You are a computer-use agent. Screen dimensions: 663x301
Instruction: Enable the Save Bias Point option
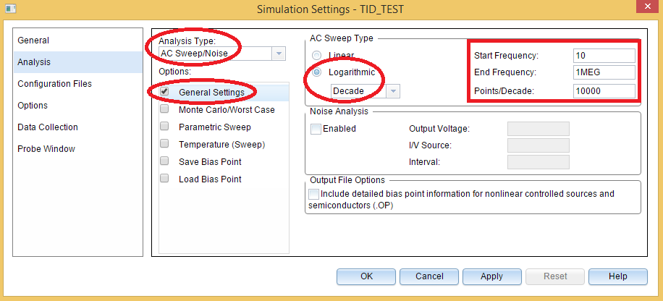click(x=164, y=161)
